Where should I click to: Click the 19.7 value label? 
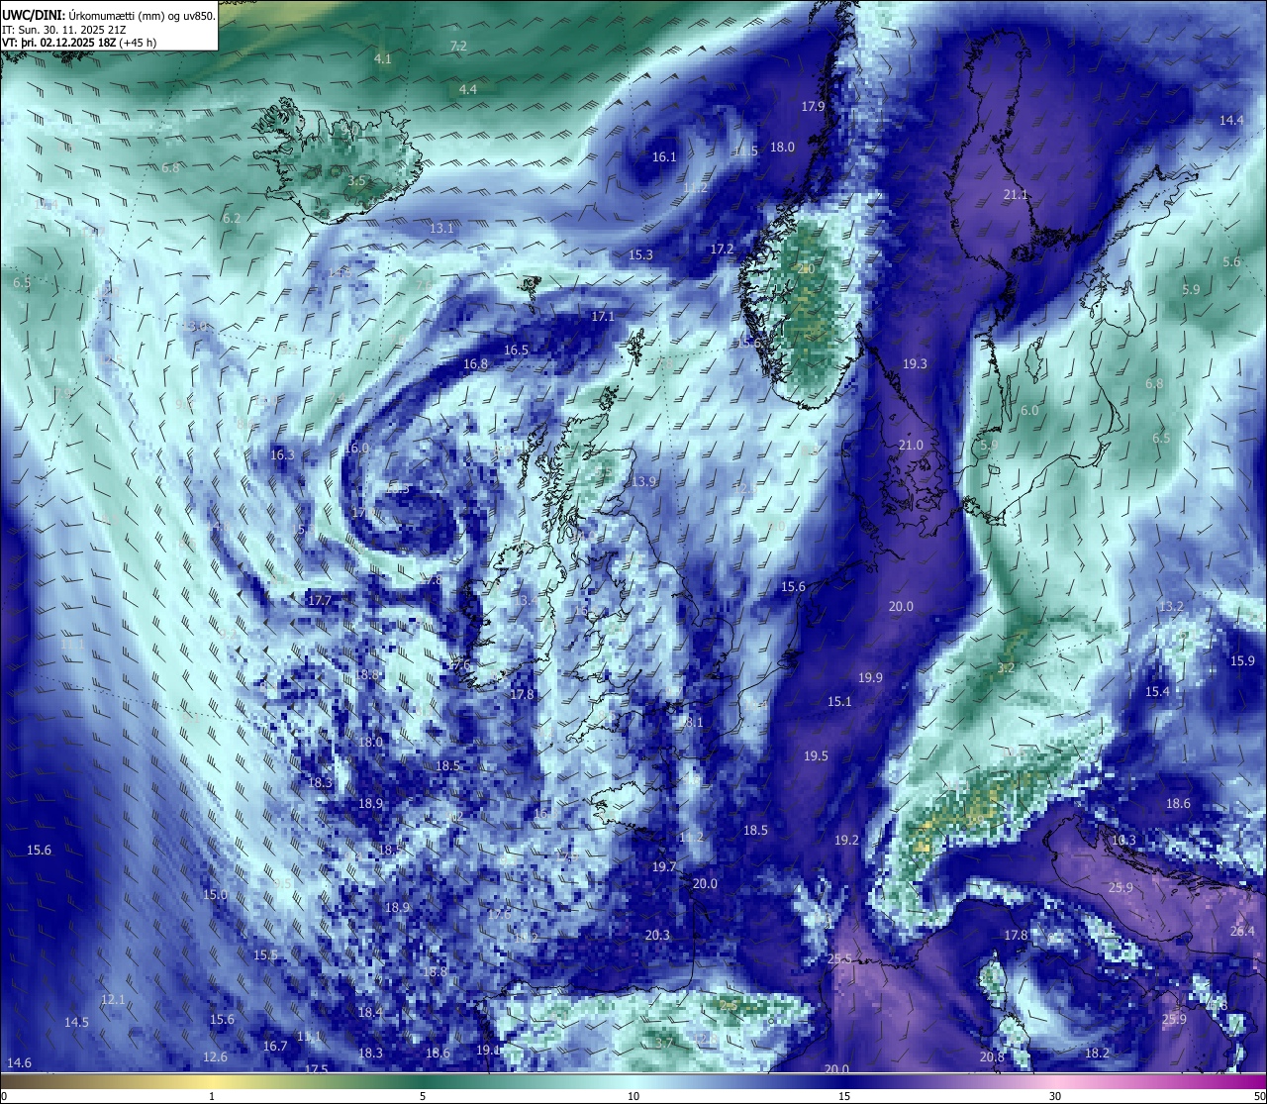click(663, 866)
